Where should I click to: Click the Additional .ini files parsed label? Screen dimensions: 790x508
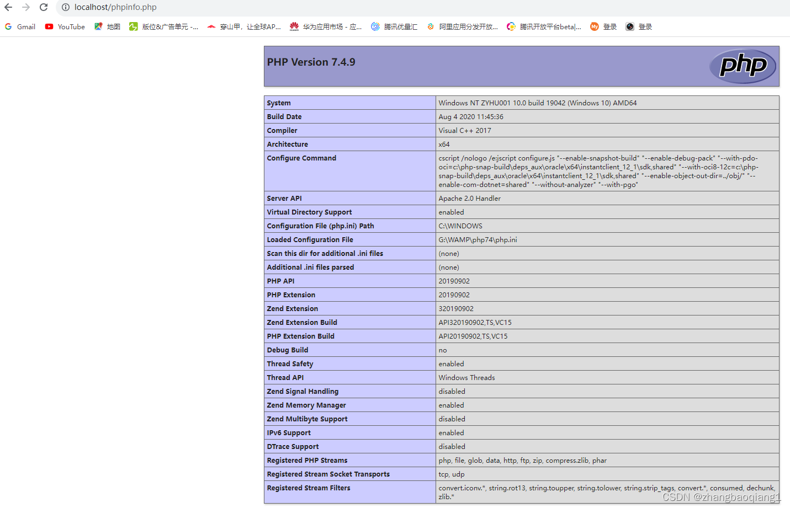point(310,268)
